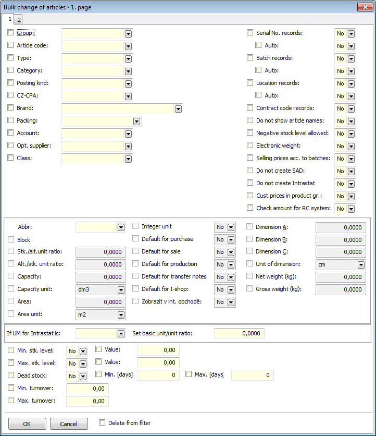The width and height of the screenshot is (376, 436).
Task: Enable the Dead stock checkbox
Action: click(11, 375)
